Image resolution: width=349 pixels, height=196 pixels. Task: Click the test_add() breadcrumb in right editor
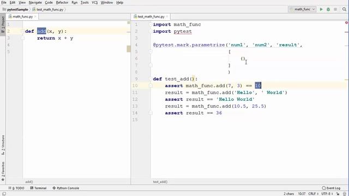pos(160,182)
